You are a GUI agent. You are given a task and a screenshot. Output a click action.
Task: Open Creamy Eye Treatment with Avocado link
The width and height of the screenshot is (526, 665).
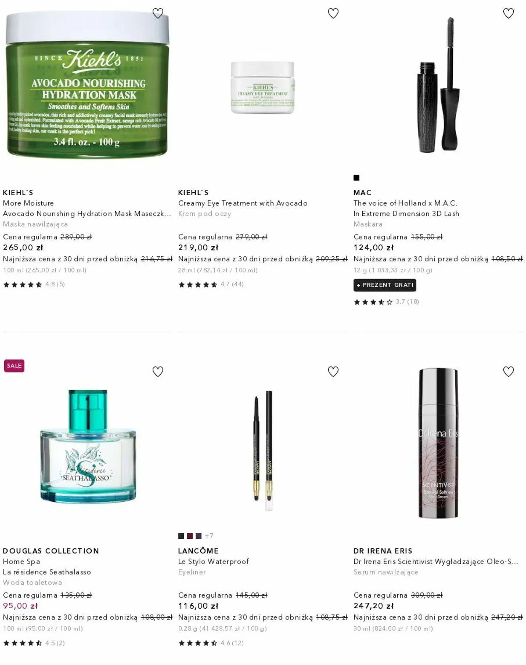click(243, 203)
